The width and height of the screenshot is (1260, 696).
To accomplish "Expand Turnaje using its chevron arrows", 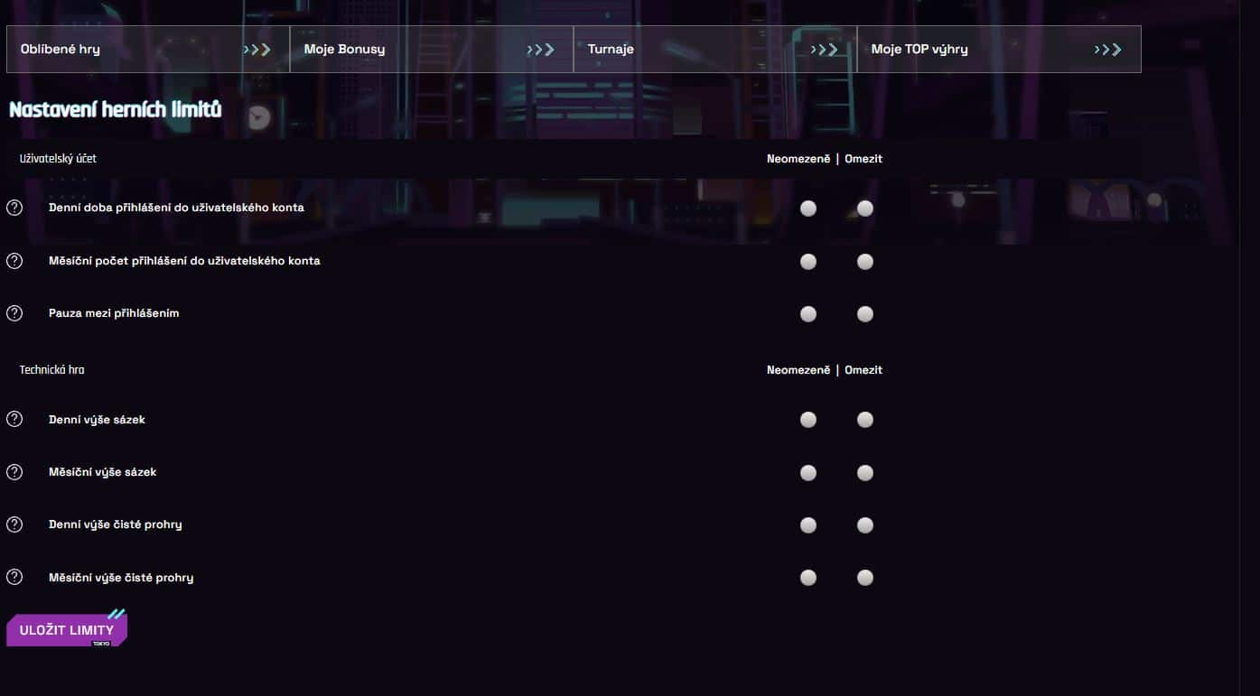I will (x=825, y=50).
